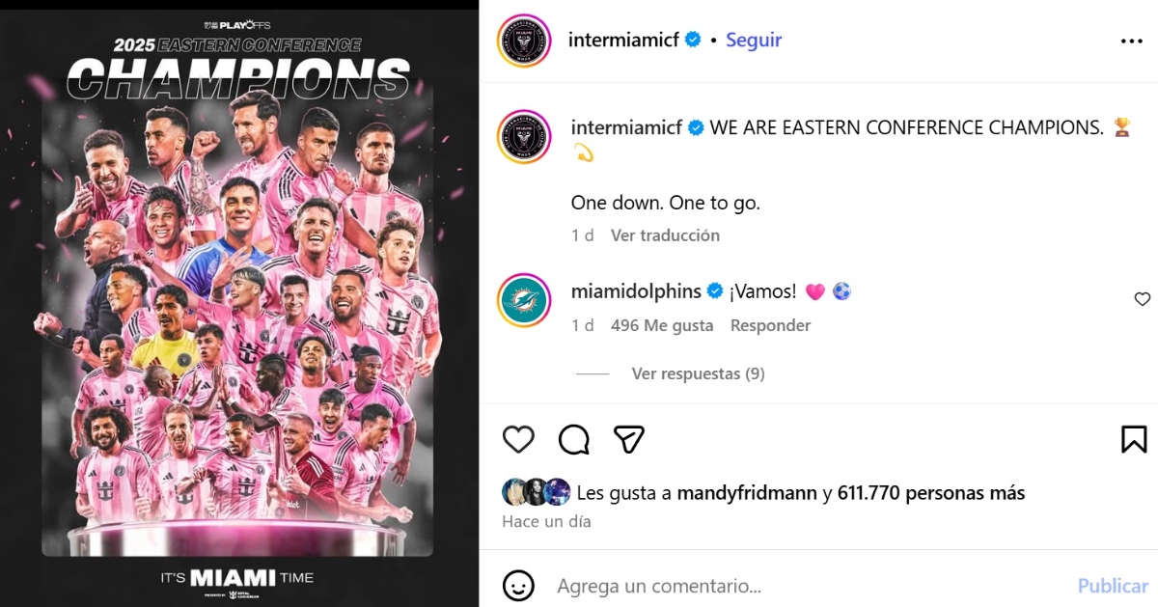Screen dimensions: 1158x607
Task: Open comments using the speech bubble icon
Action: click(574, 439)
